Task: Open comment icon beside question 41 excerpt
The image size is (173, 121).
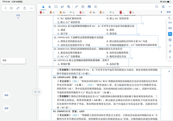Action: pos(138,34)
